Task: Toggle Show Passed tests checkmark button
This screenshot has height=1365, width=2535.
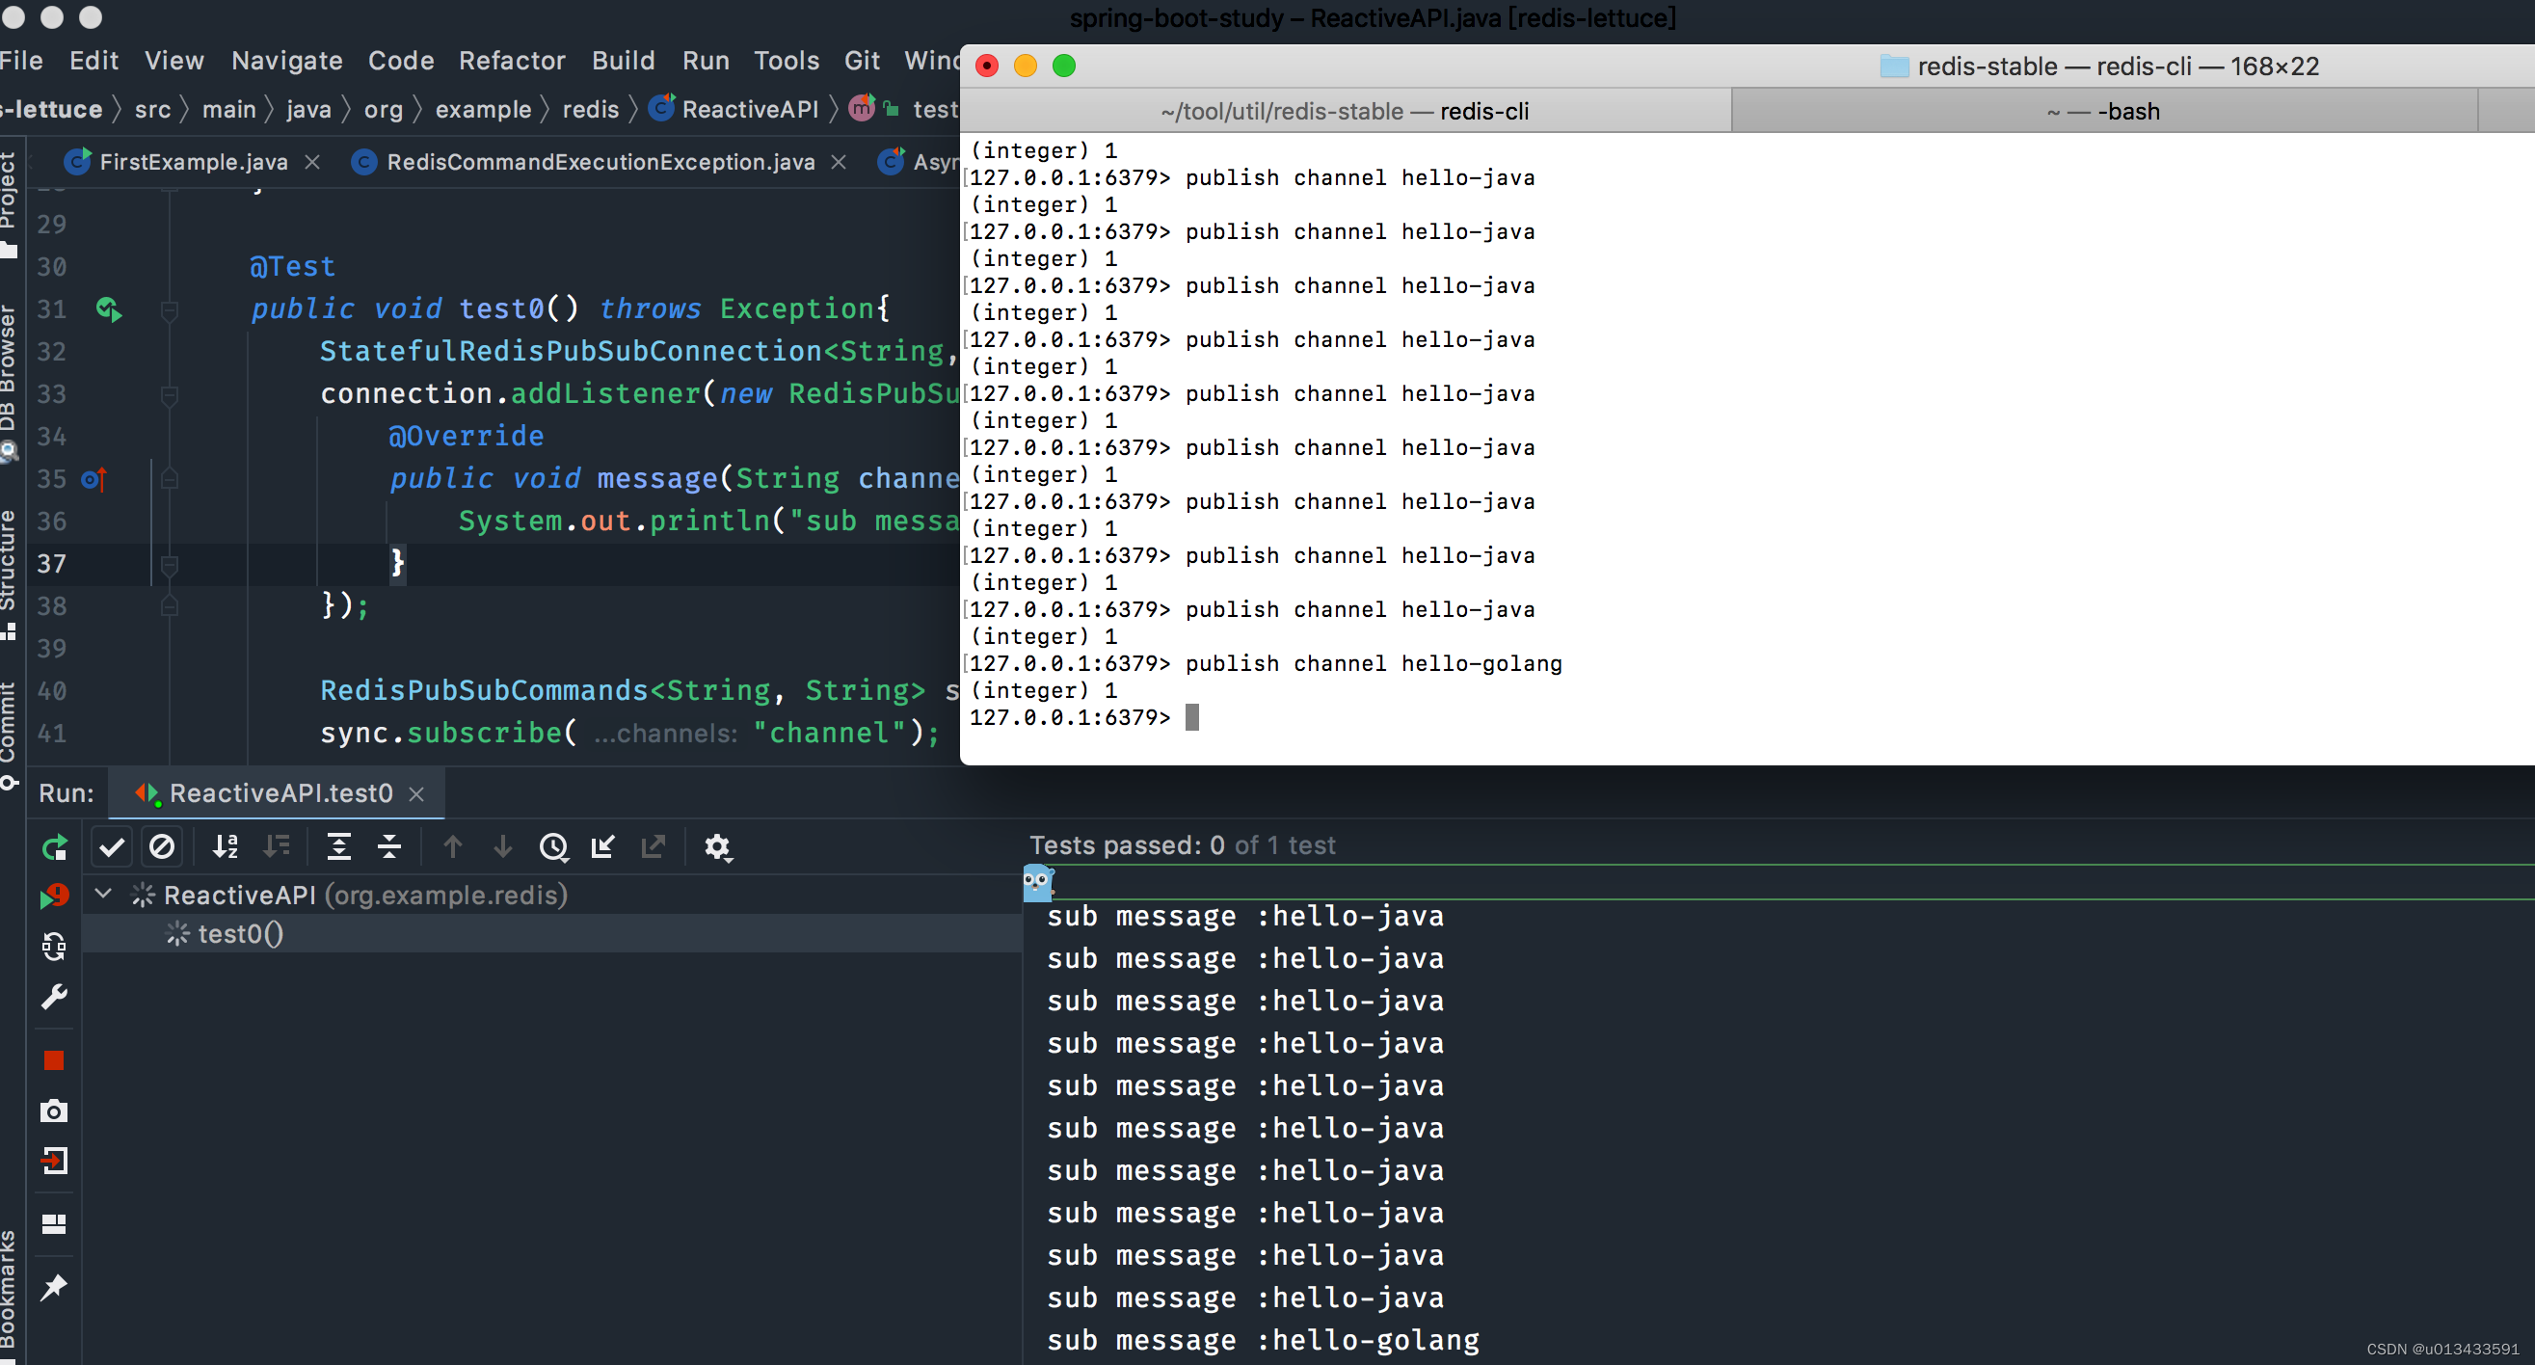Action: click(x=112, y=846)
